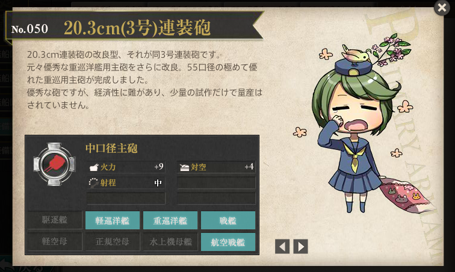Click the greyed 水上機母艦 ship type tile
The image size is (455, 272).
pos(170,241)
